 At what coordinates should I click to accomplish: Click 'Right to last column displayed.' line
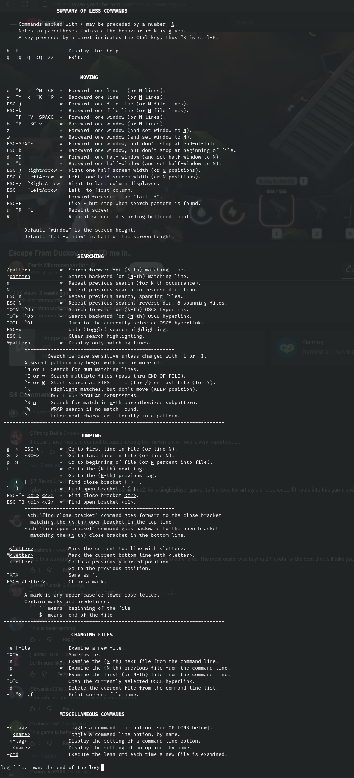[114, 183]
